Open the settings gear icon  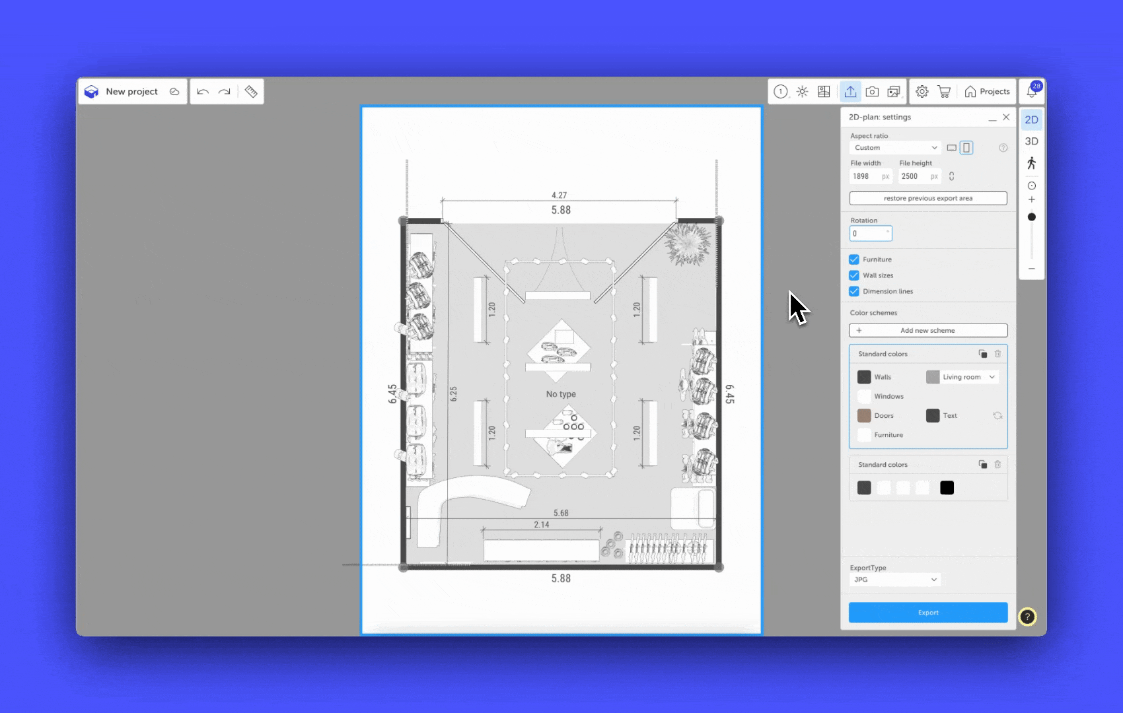922,92
